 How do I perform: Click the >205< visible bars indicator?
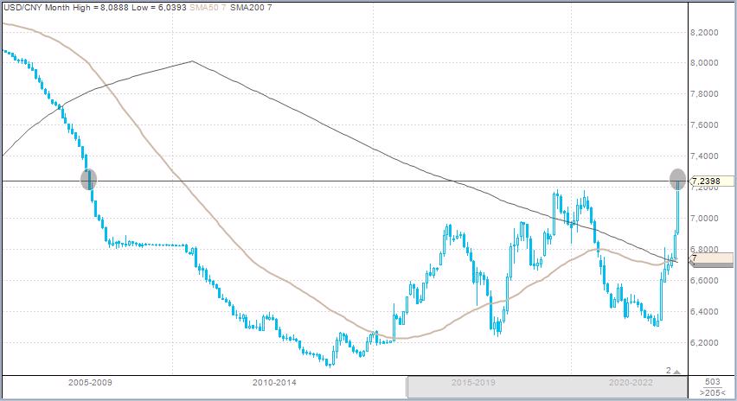click(713, 393)
